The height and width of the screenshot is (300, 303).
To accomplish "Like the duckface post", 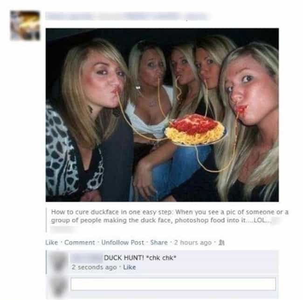I will (x=52, y=243).
